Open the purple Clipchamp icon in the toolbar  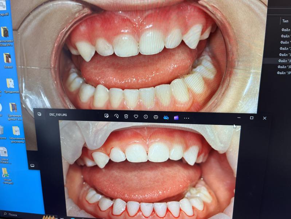click(x=176, y=118)
